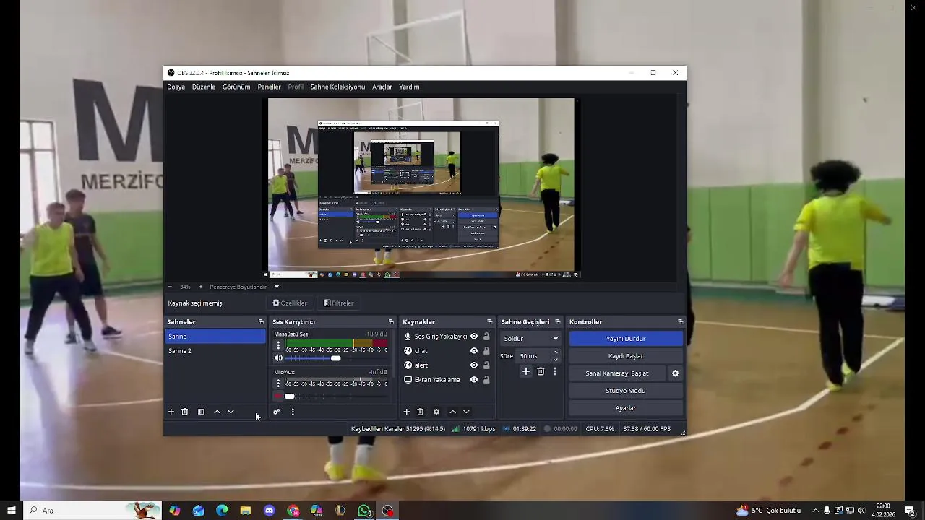Move source down with the Kaynaklar down arrow

(x=466, y=412)
